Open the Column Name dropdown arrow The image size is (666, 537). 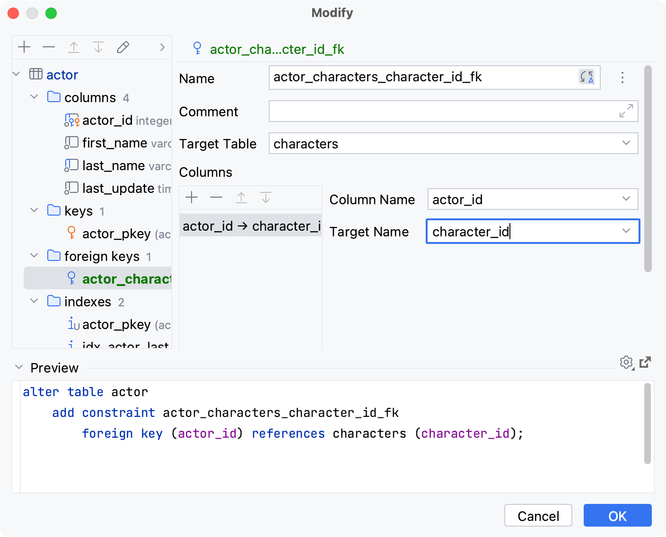click(626, 199)
